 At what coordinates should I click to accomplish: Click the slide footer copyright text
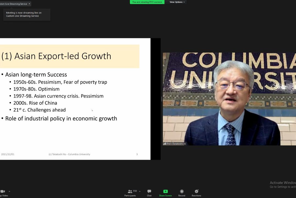(x=69, y=154)
